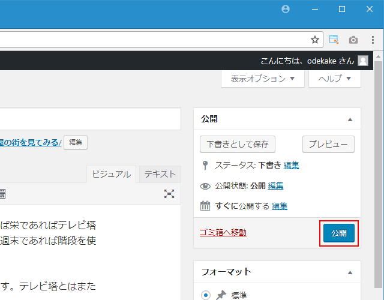Viewport: 384px width, 300px height.
Task: Click the permalink 編集 button
Action: (x=76, y=142)
